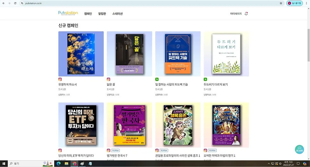Open Chrome three-dot menu
The width and height of the screenshot is (310, 167).
tap(306, 3)
